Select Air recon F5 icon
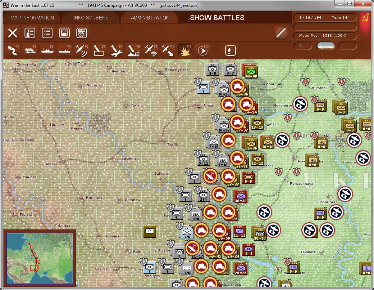 [82, 50]
